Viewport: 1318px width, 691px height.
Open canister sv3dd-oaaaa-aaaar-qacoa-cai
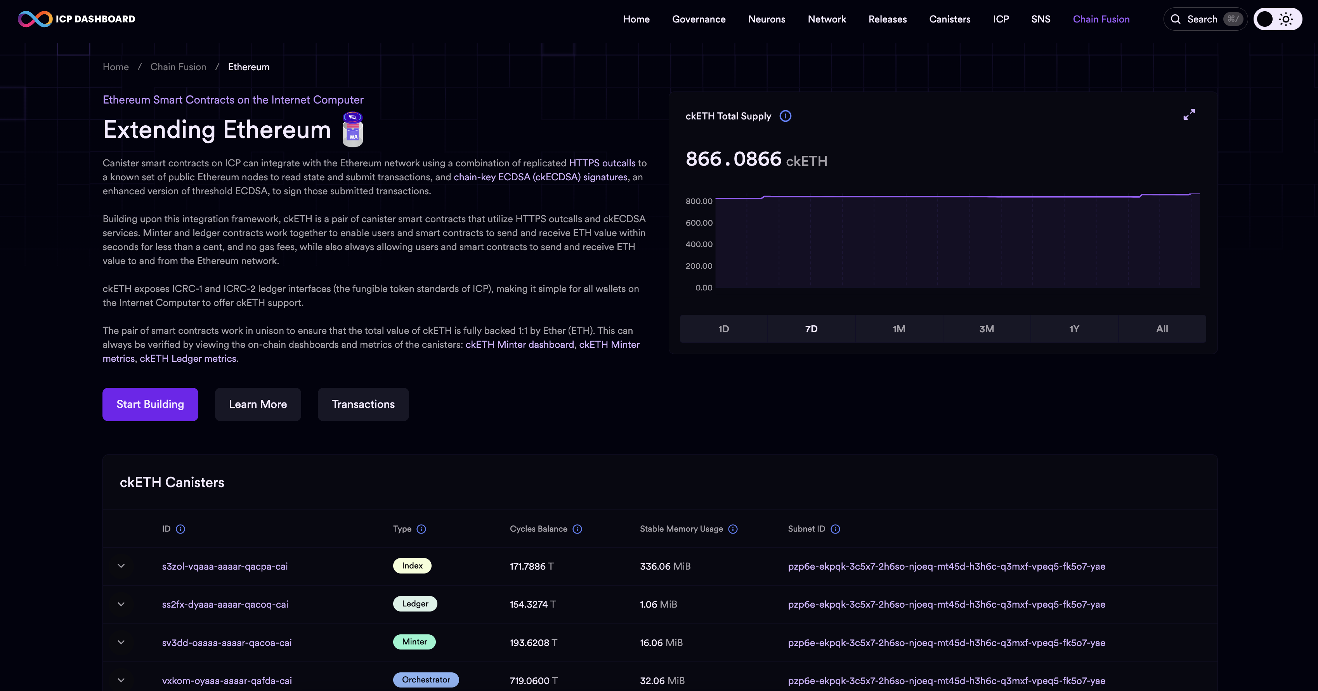[x=227, y=643]
